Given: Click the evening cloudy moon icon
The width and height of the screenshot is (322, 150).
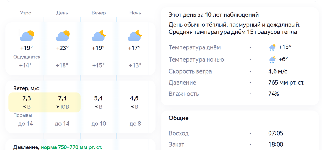Looking at the screenshot, I should [99, 36].
